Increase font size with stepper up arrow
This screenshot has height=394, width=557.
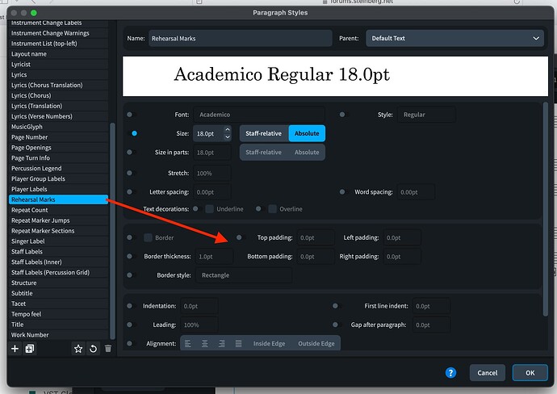(228, 130)
